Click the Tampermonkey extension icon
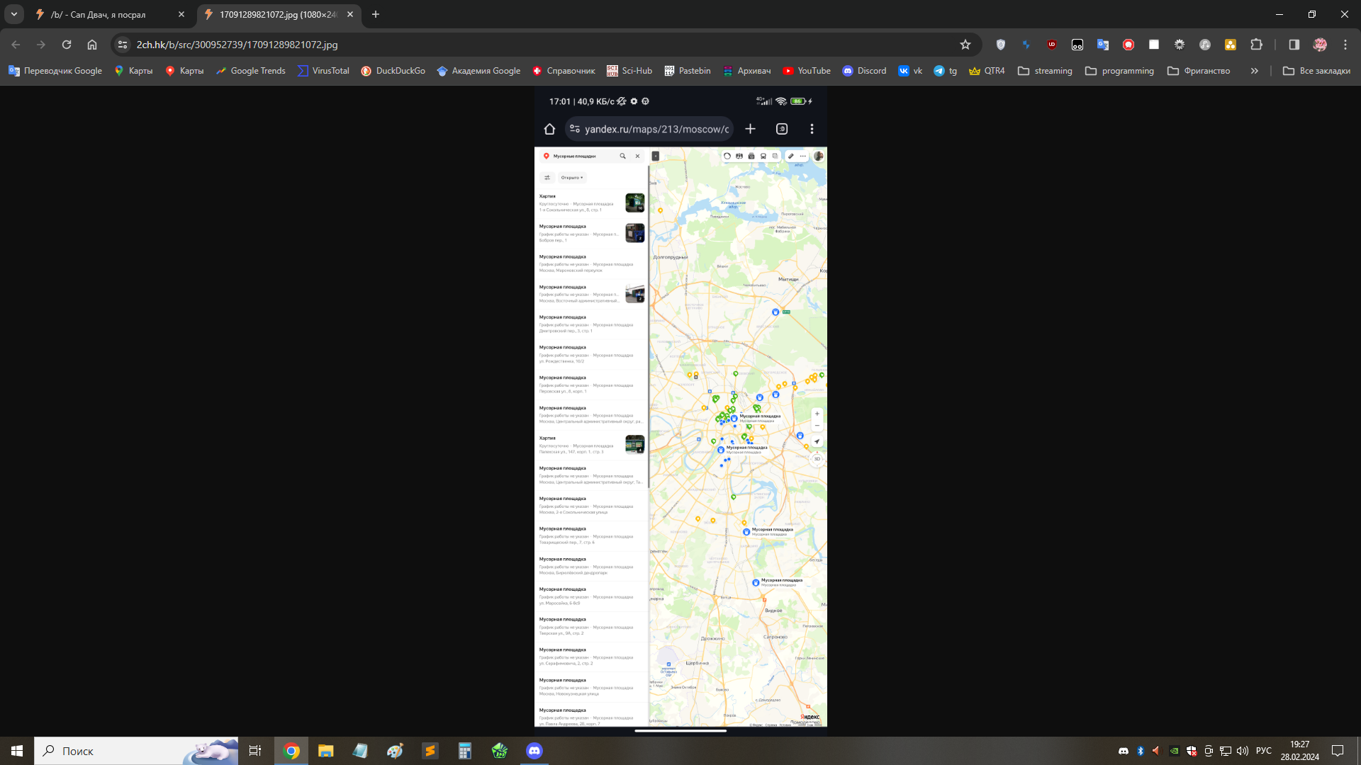The height and width of the screenshot is (765, 1361). (x=1077, y=45)
